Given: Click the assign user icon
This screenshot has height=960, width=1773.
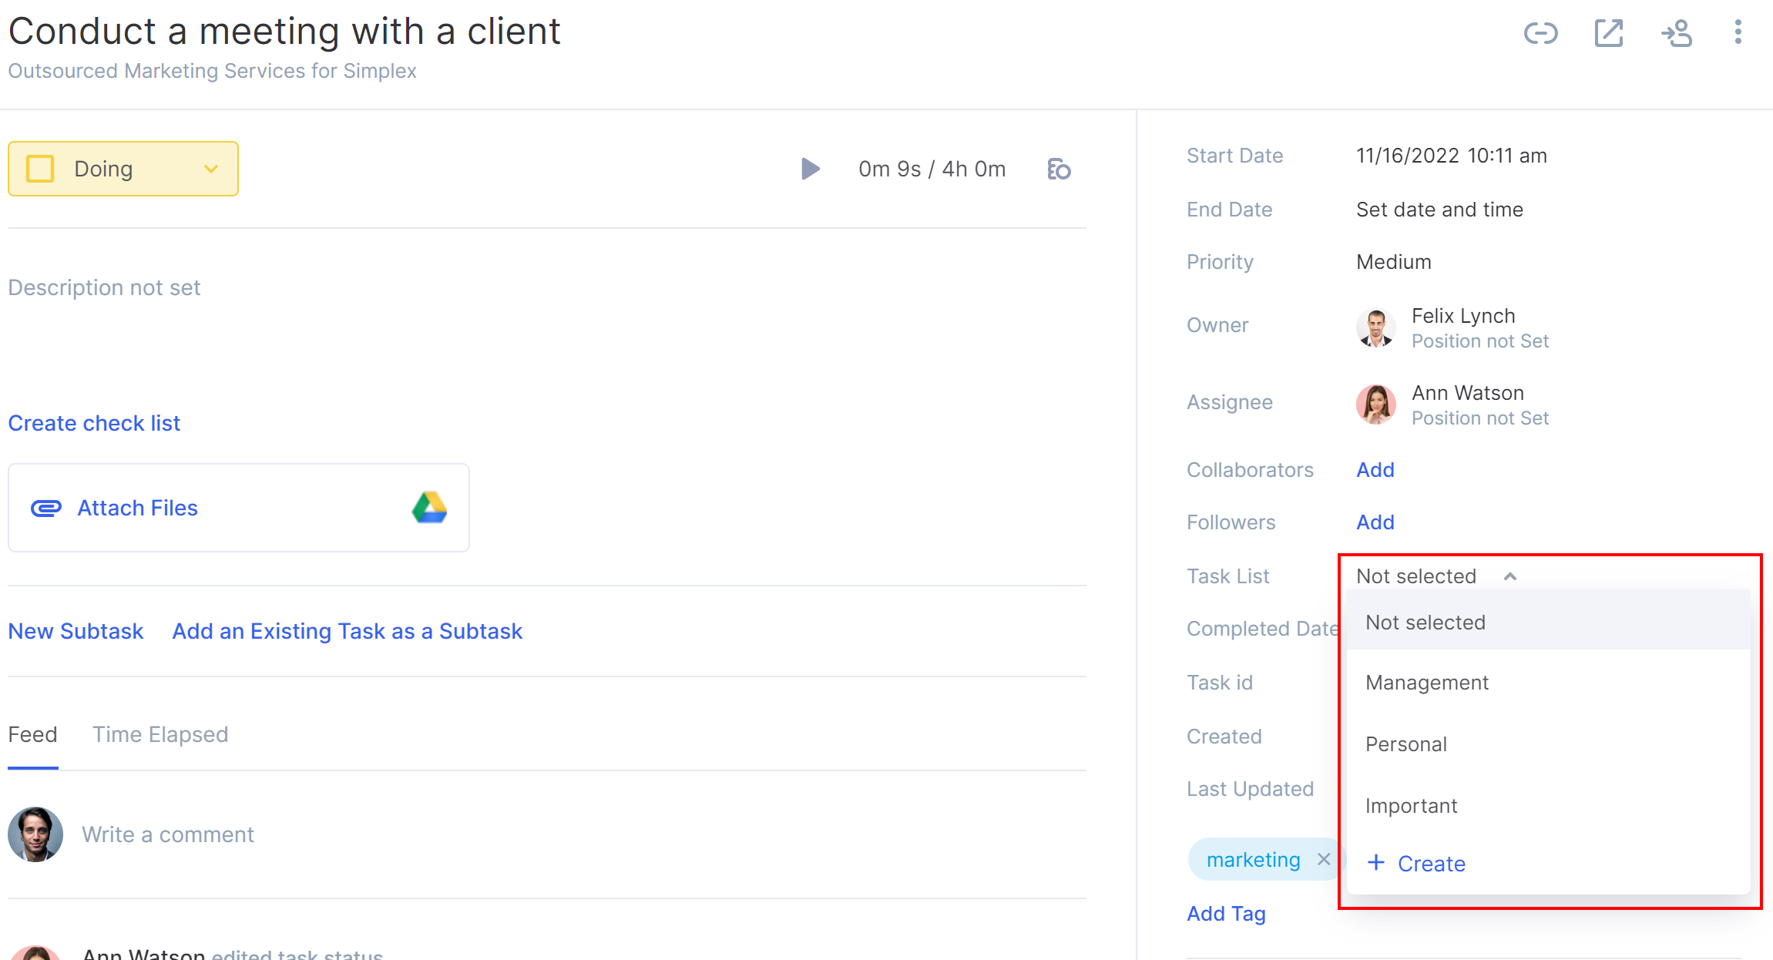Looking at the screenshot, I should tap(1677, 33).
